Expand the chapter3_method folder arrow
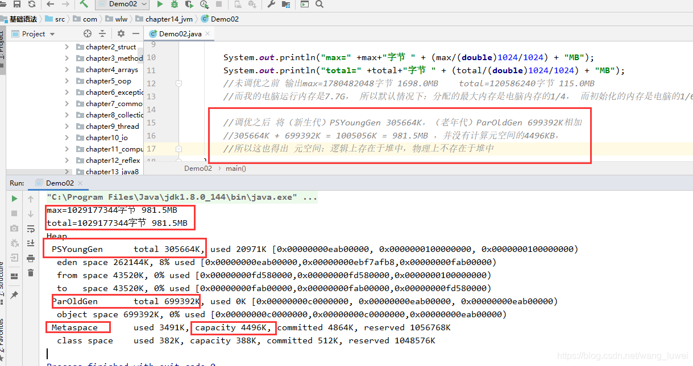This screenshot has width=693, height=366. coord(67,58)
